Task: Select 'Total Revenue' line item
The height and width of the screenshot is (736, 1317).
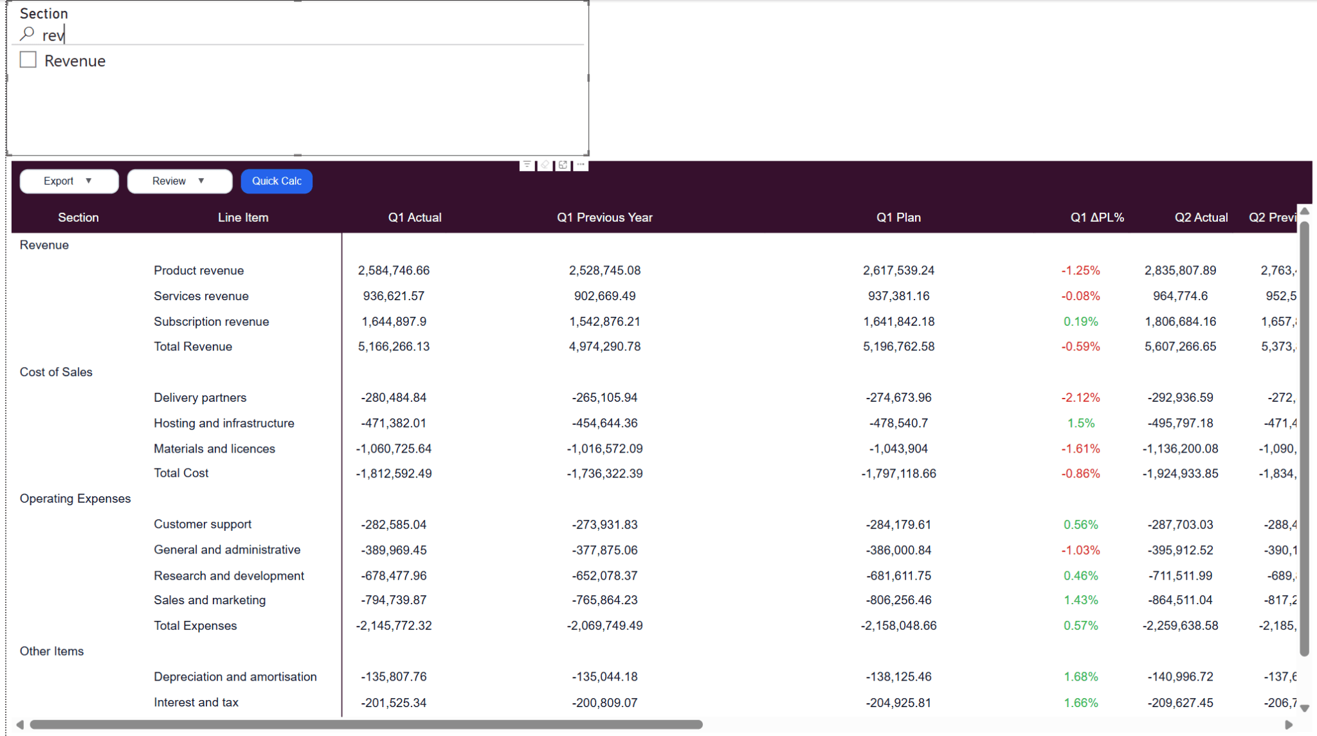Action: pos(193,346)
